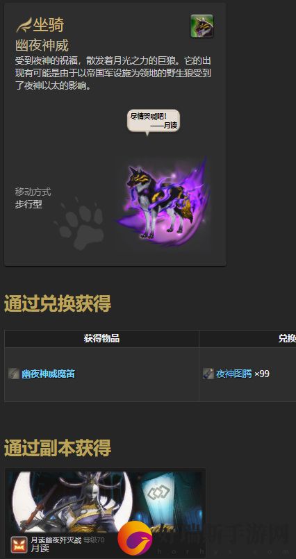Open the 幽夜神威魔笛 item link
Screen dimensions: 296x559
[48, 374]
